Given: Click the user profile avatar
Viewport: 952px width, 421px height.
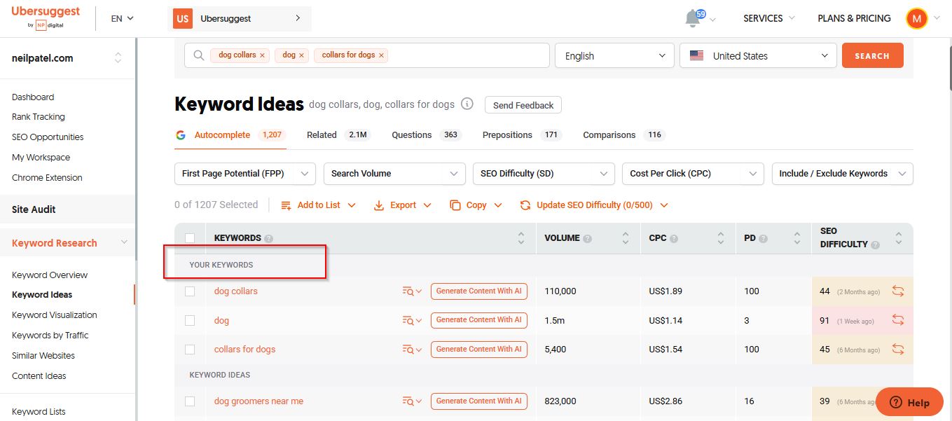Looking at the screenshot, I should tap(916, 18).
